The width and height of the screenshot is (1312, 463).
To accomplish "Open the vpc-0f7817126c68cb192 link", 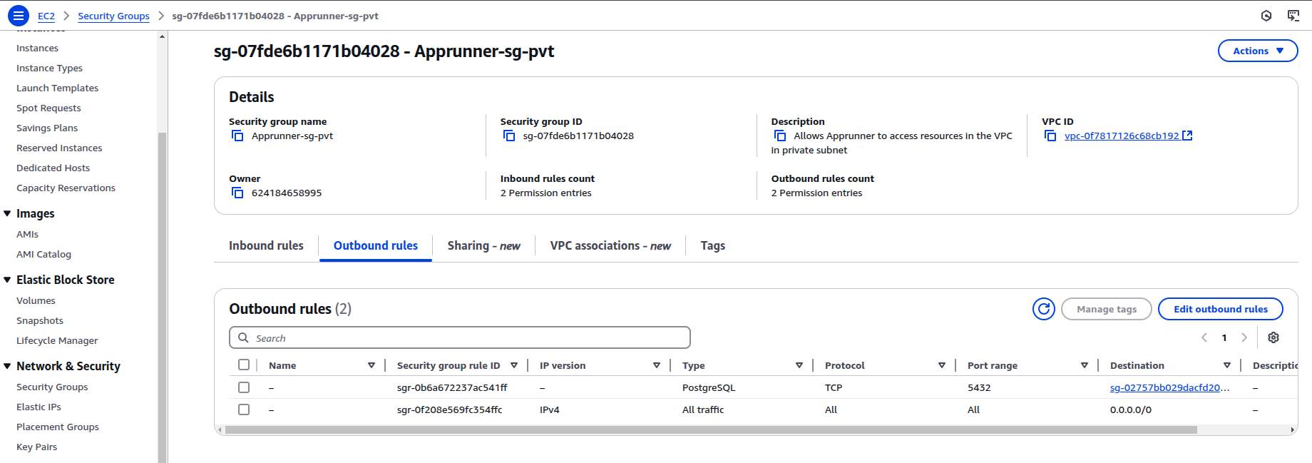I will click(x=1122, y=136).
